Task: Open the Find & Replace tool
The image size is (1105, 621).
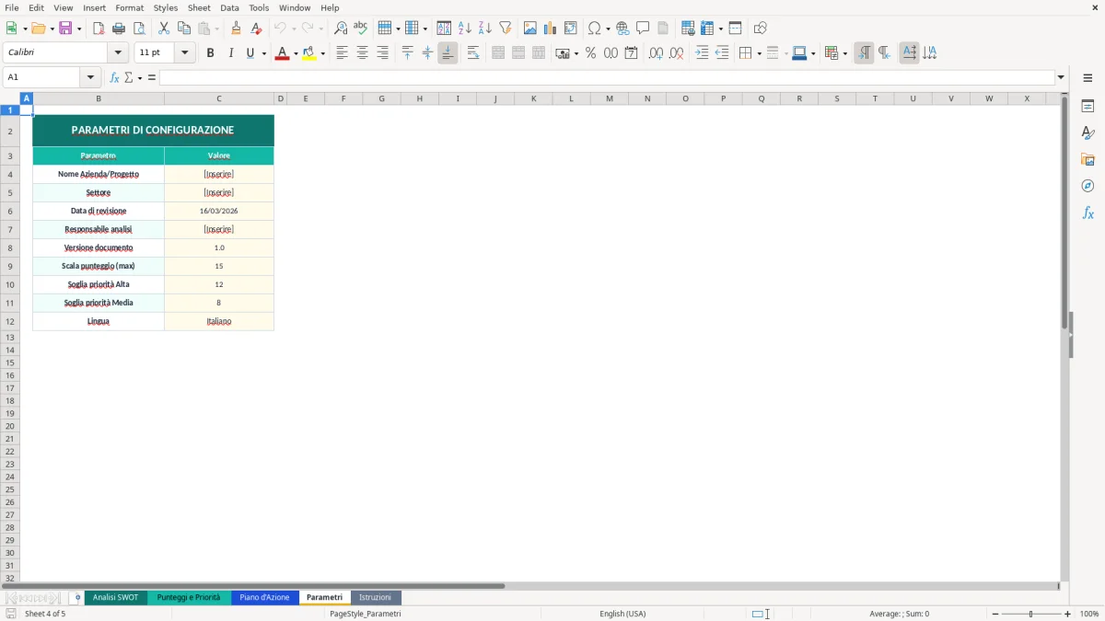Action: pos(341,29)
